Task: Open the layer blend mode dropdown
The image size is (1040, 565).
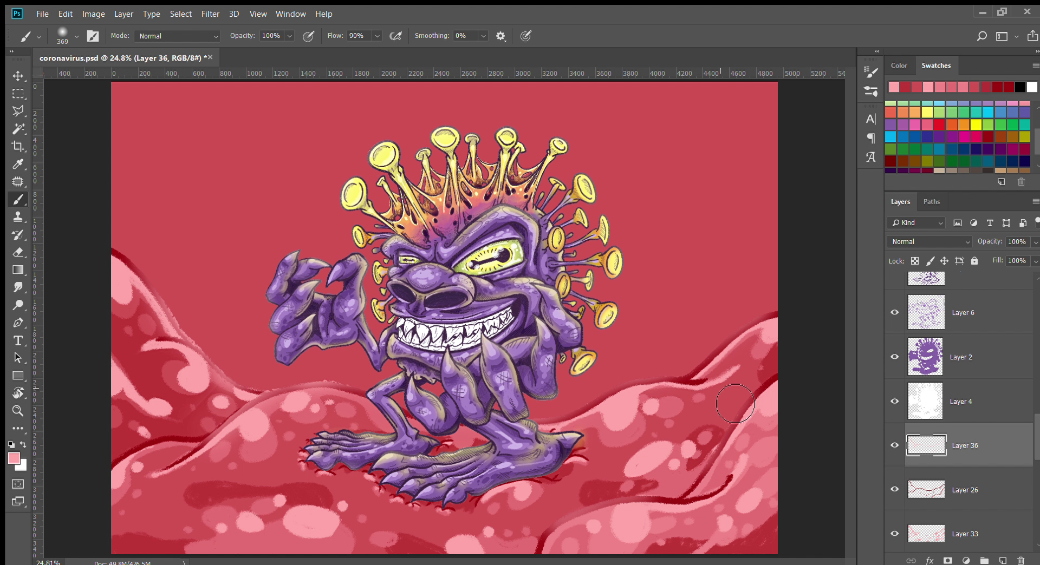Action: coord(929,242)
